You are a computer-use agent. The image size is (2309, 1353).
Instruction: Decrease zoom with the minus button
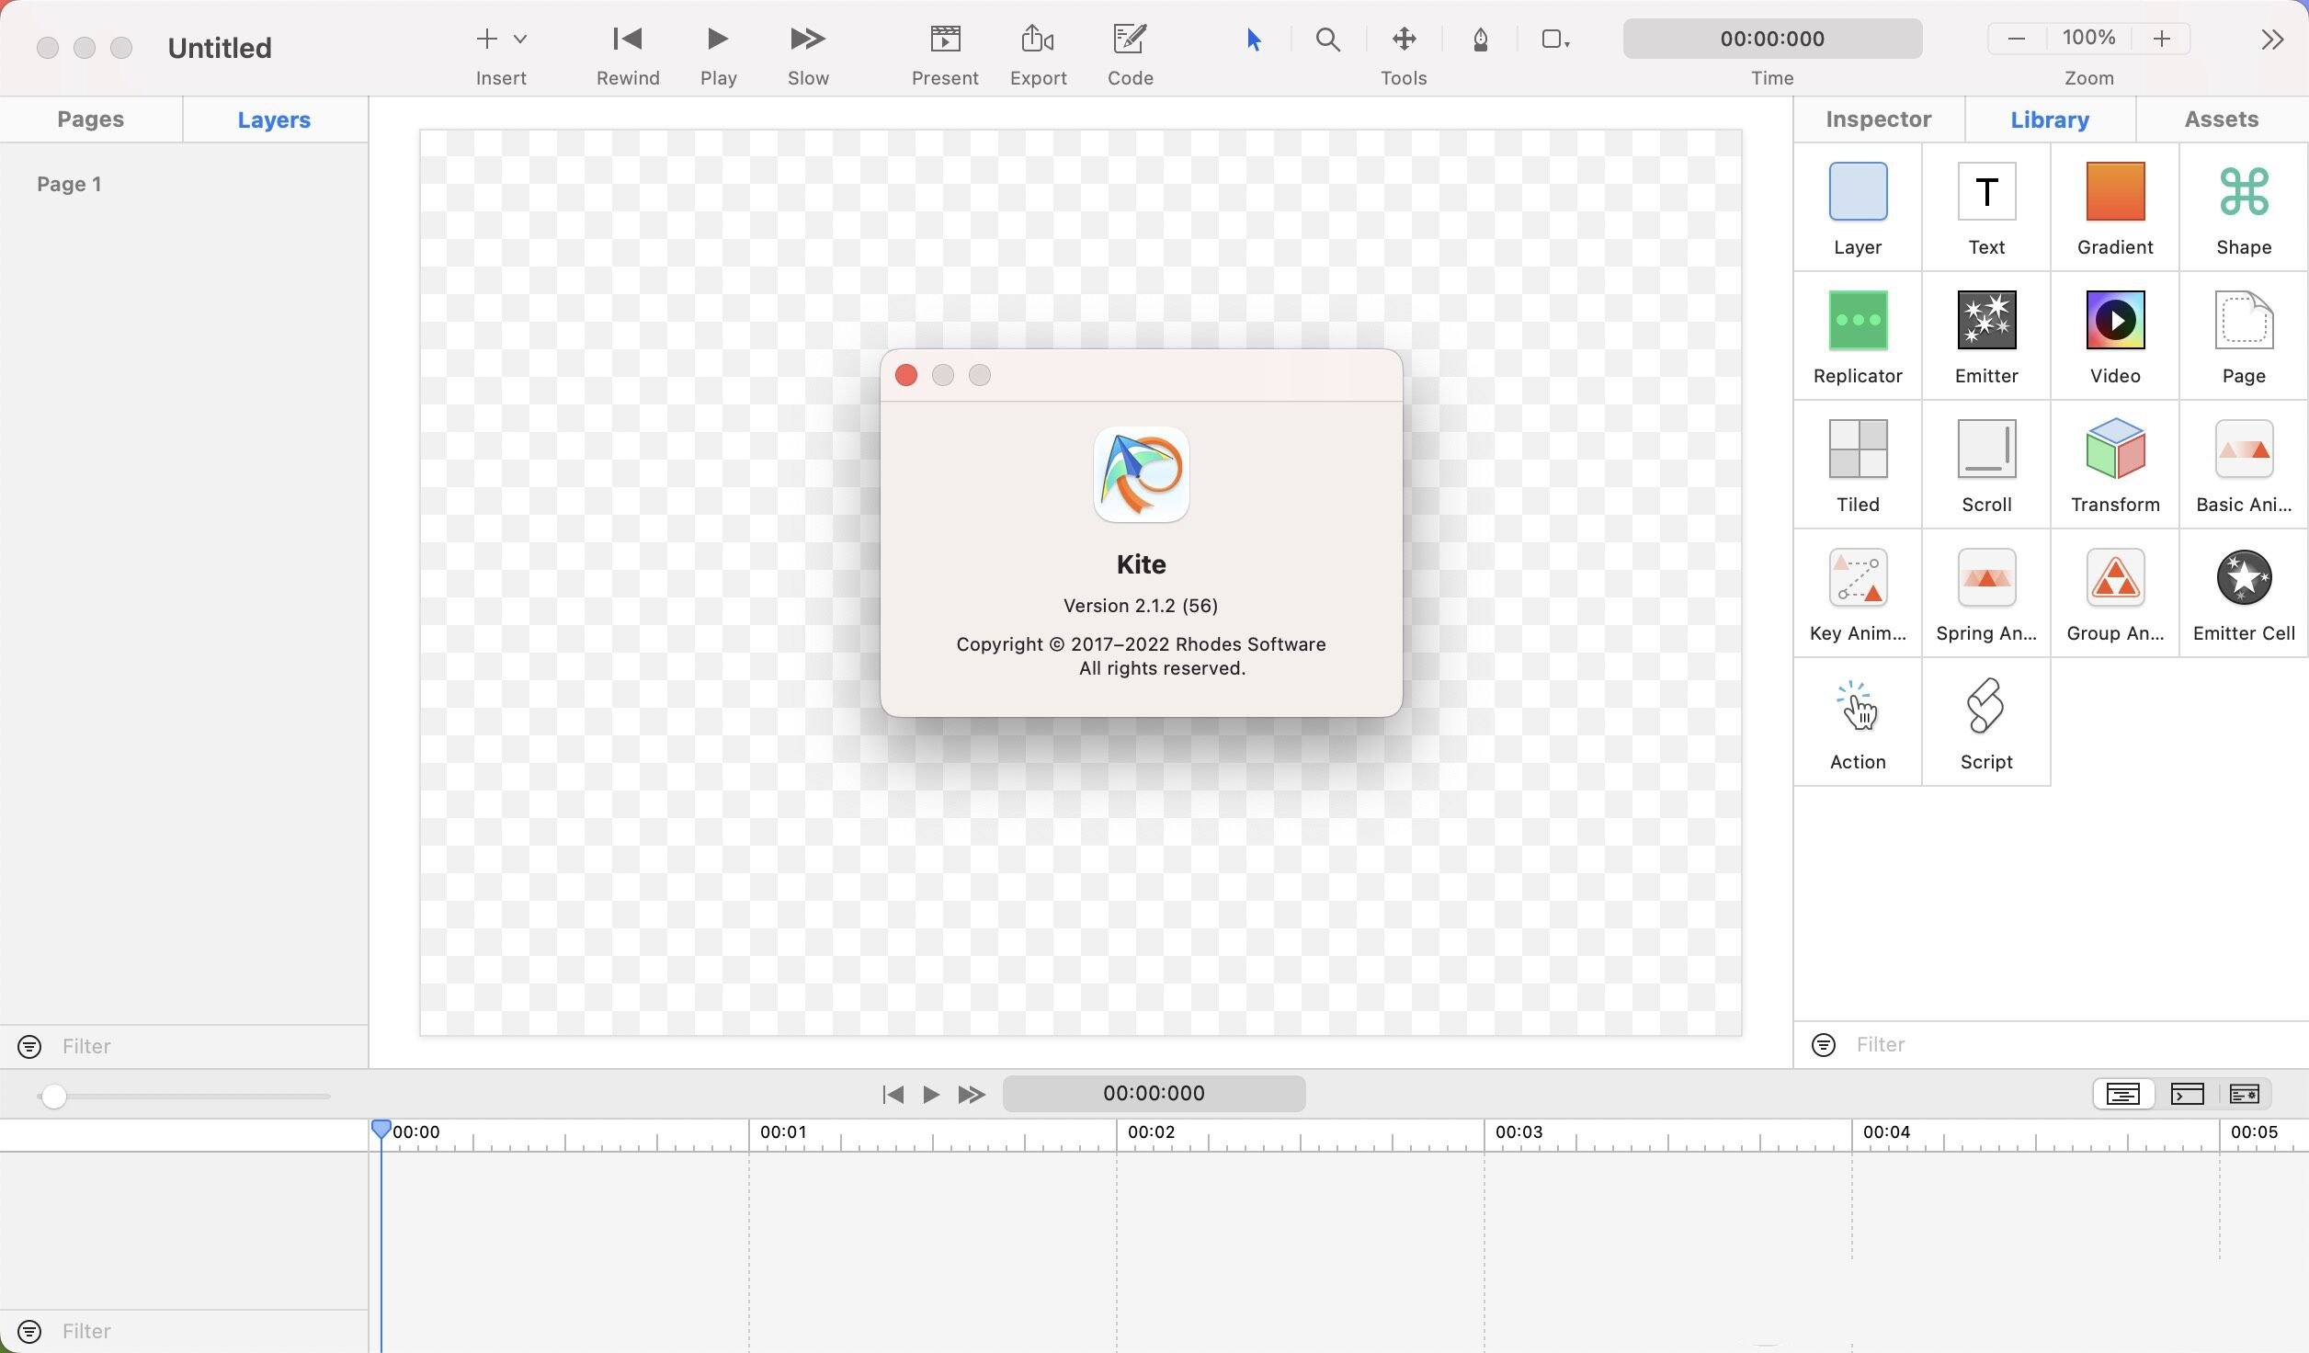(2017, 39)
